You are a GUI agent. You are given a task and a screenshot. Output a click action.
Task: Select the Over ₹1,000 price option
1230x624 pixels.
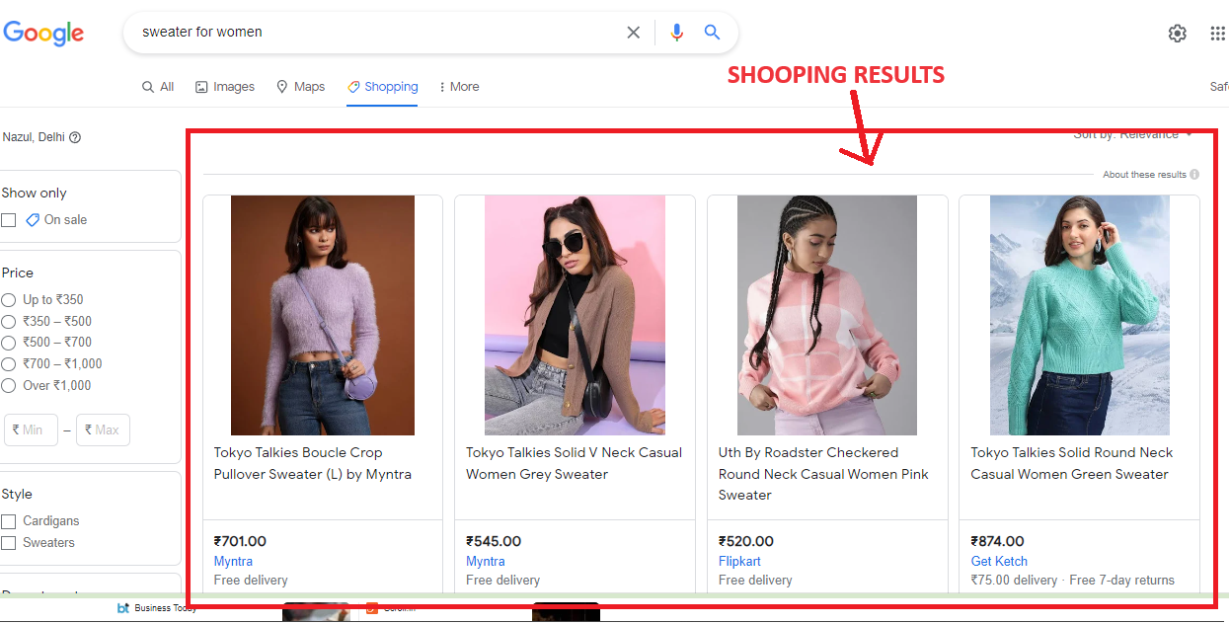click(9, 386)
